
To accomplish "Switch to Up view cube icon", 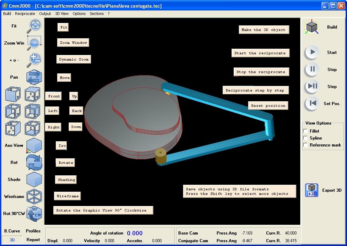I will [32, 94].
